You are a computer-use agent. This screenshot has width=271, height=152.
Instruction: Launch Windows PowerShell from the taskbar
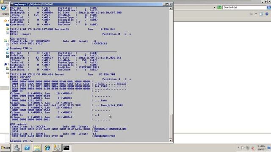click(x=27, y=148)
